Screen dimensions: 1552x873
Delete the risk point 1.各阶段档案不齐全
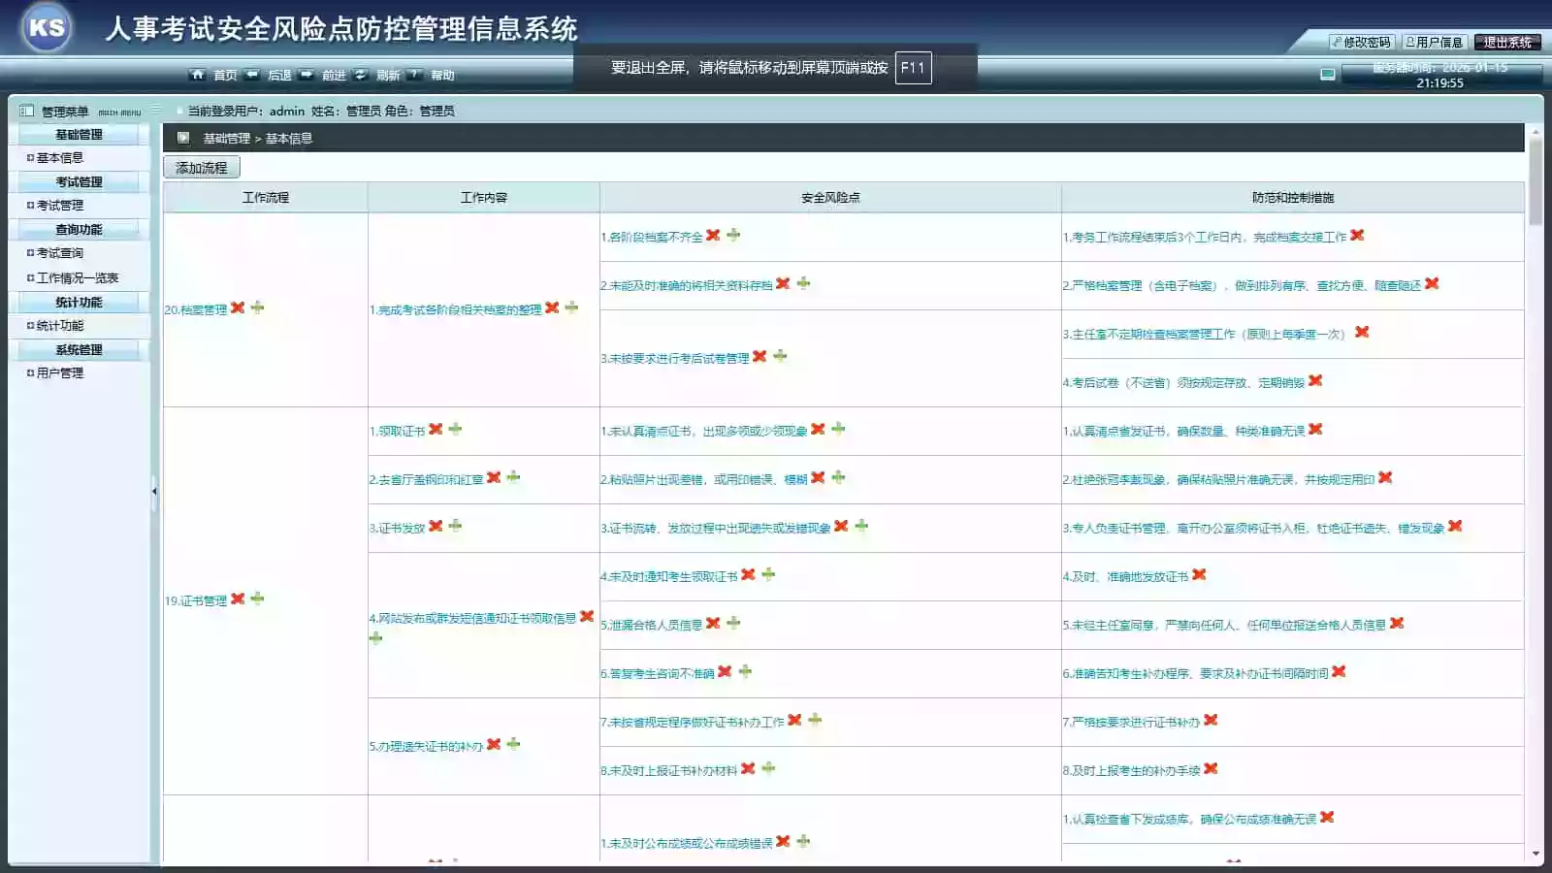point(713,235)
